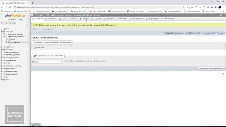
Task: Collapse all tree items icon in sidebar
Action: pyautogui.click(x=27, y=26)
